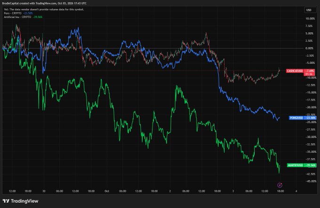Click the TradingView wordmark at bottom

point(24,201)
